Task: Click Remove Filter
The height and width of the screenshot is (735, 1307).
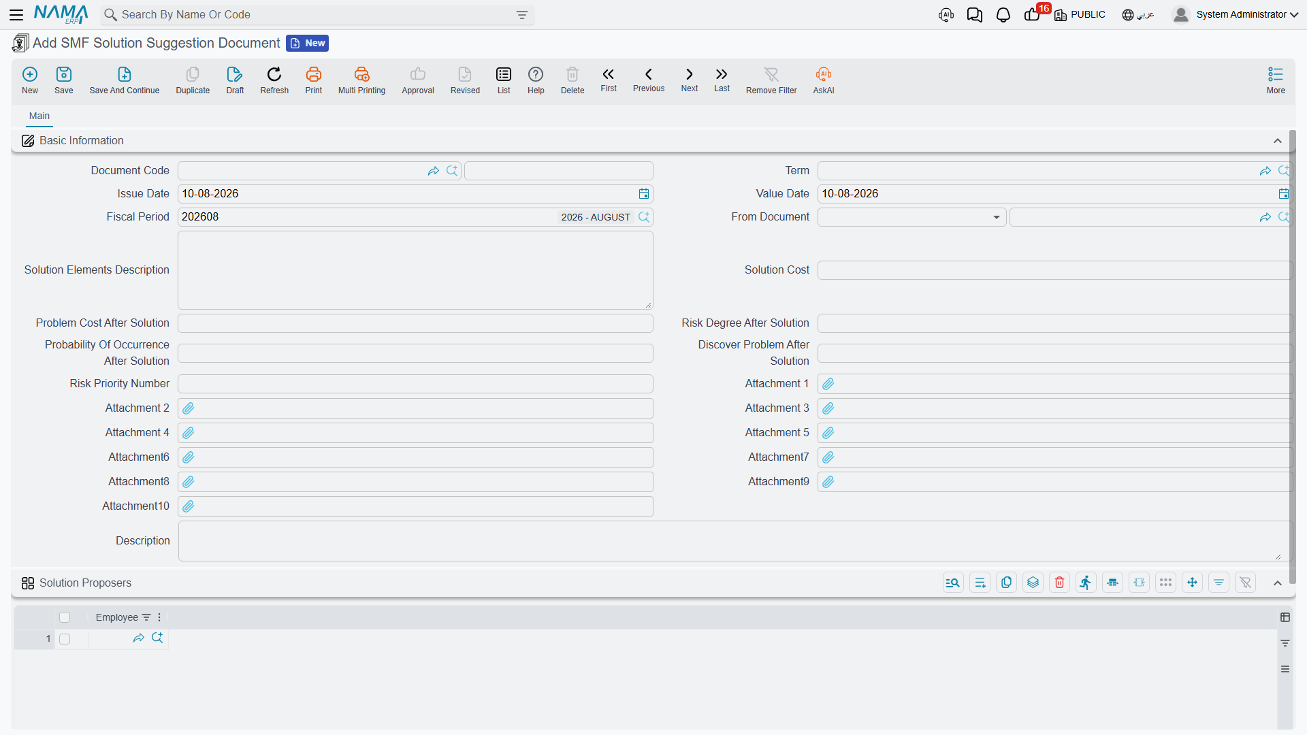Action: pos(771,80)
